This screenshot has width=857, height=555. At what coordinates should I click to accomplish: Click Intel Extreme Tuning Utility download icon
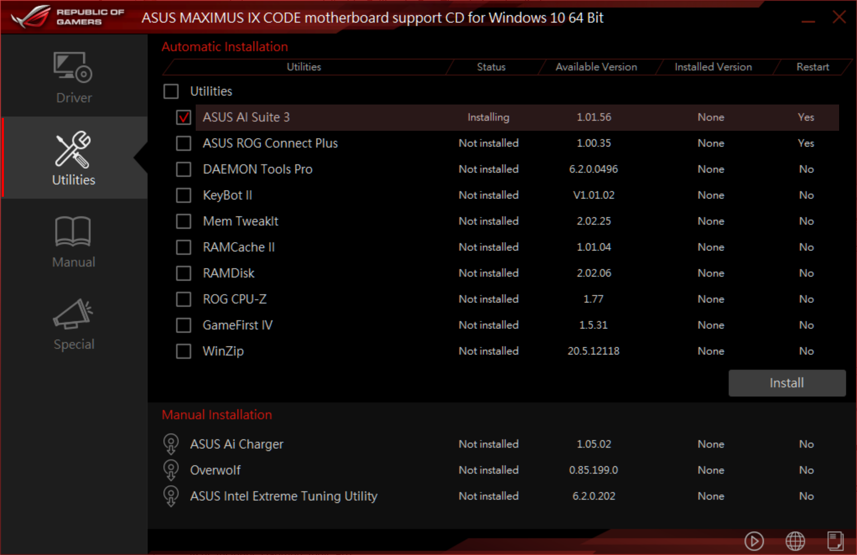[171, 496]
